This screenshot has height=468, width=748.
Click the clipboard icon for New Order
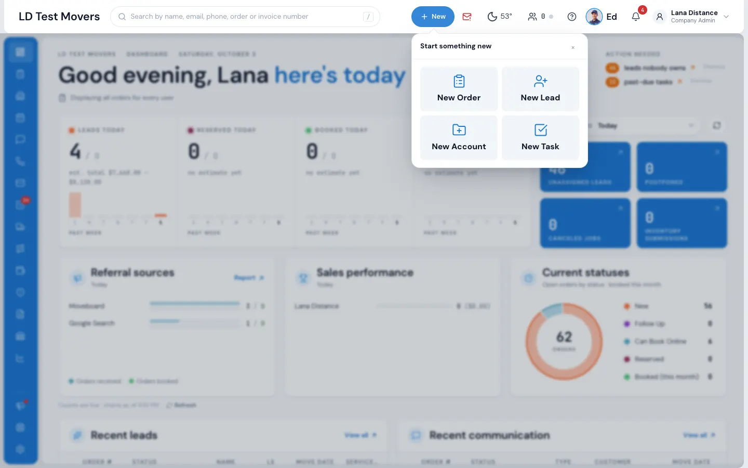click(459, 81)
